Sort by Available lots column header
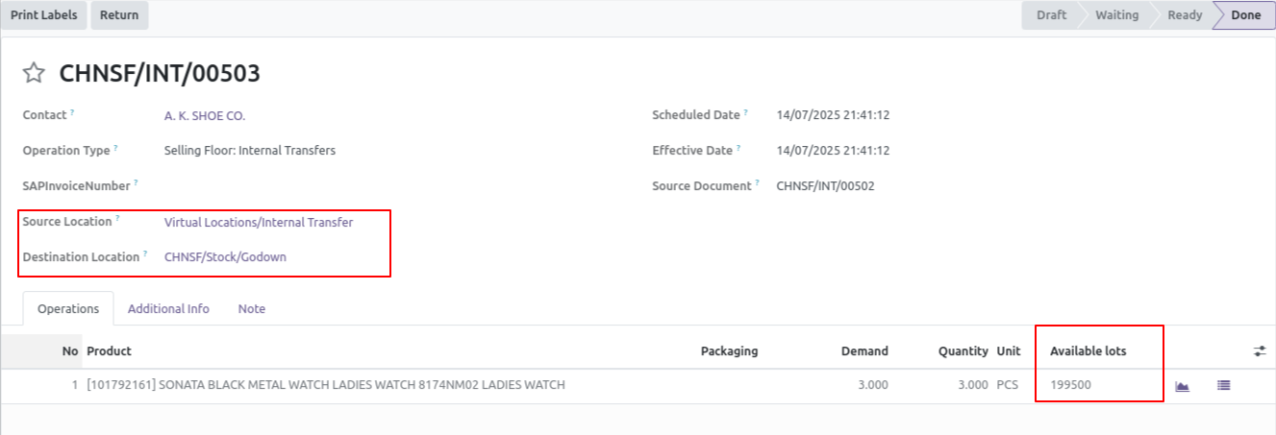1276x435 pixels. pyautogui.click(x=1088, y=351)
